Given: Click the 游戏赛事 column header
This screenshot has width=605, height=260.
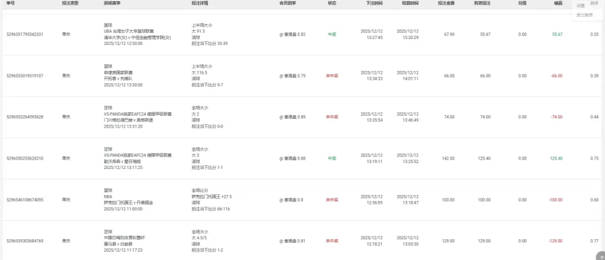Looking at the screenshot, I should click(x=112, y=3).
